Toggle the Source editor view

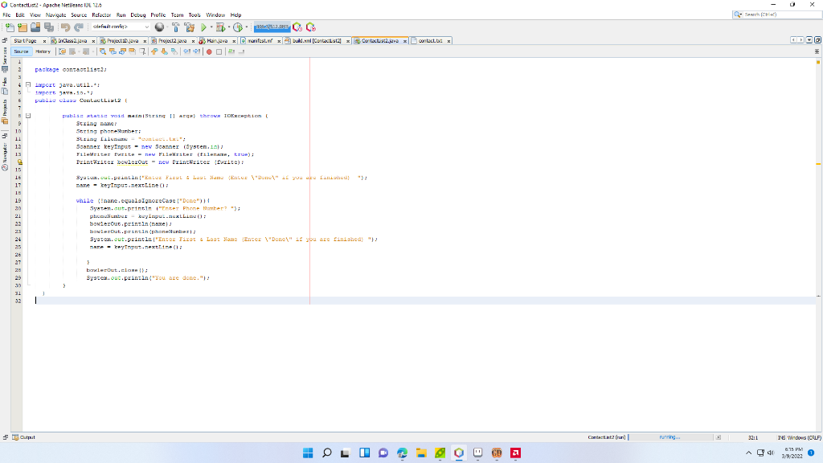pyautogui.click(x=22, y=51)
